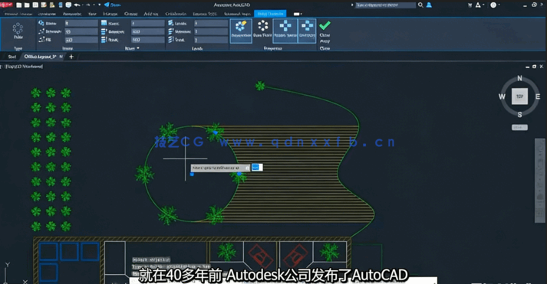Click the Autodesk App Store cart icon
This screenshot has height=284, width=547.
point(470,5)
